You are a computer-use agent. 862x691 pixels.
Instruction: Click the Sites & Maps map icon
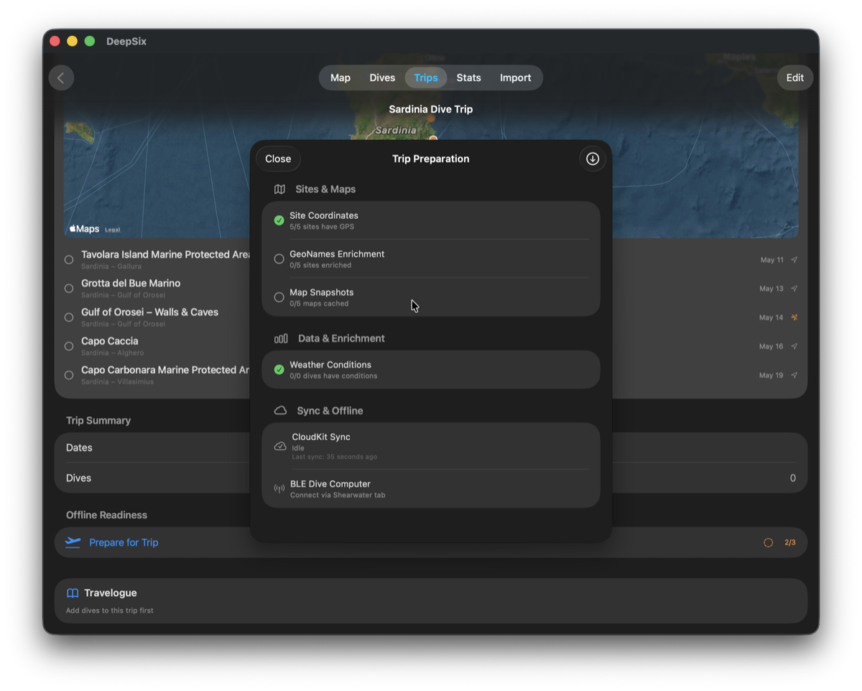pyautogui.click(x=279, y=189)
